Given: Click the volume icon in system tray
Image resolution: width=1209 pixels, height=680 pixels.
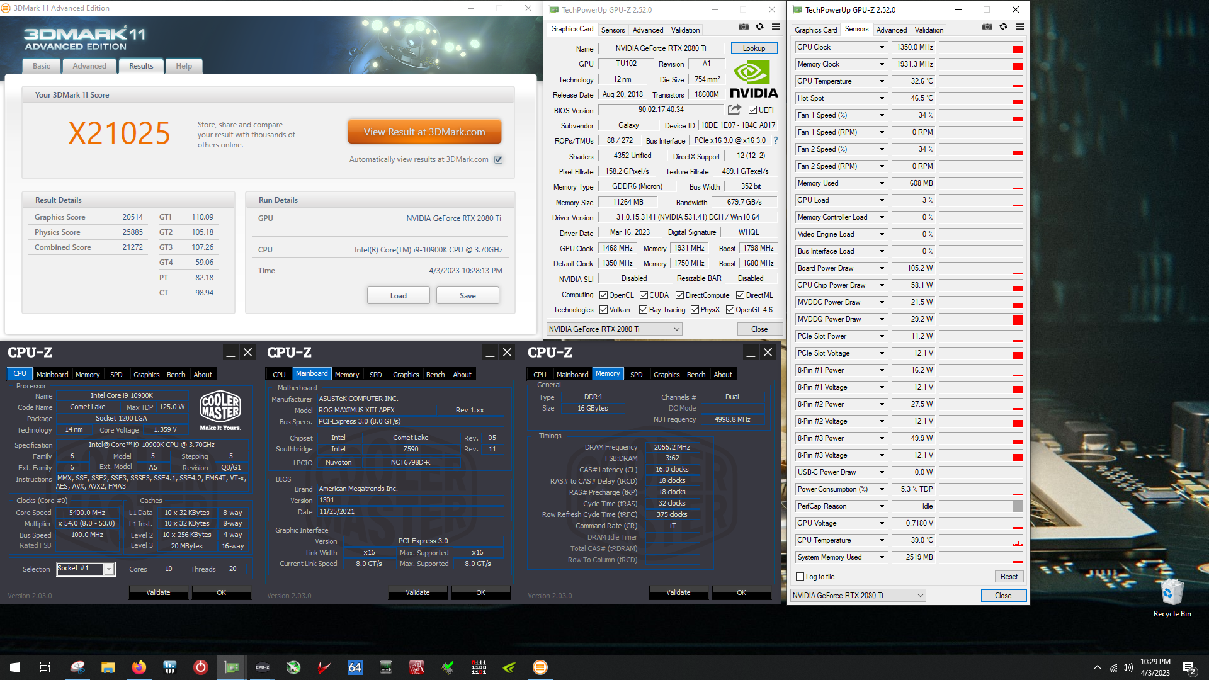Looking at the screenshot, I should pyautogui.click(x=1128, y=667).
